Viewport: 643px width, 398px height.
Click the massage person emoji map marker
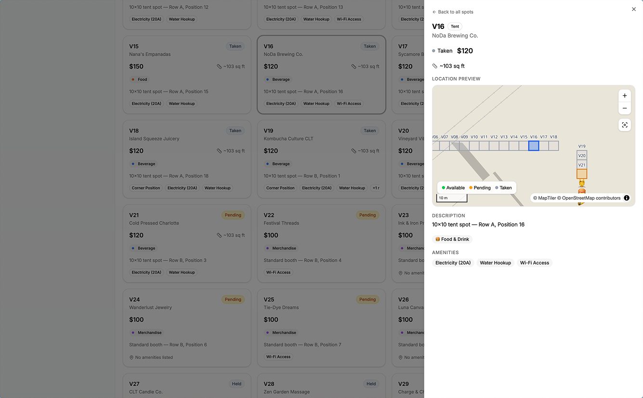tap(581, 183)
